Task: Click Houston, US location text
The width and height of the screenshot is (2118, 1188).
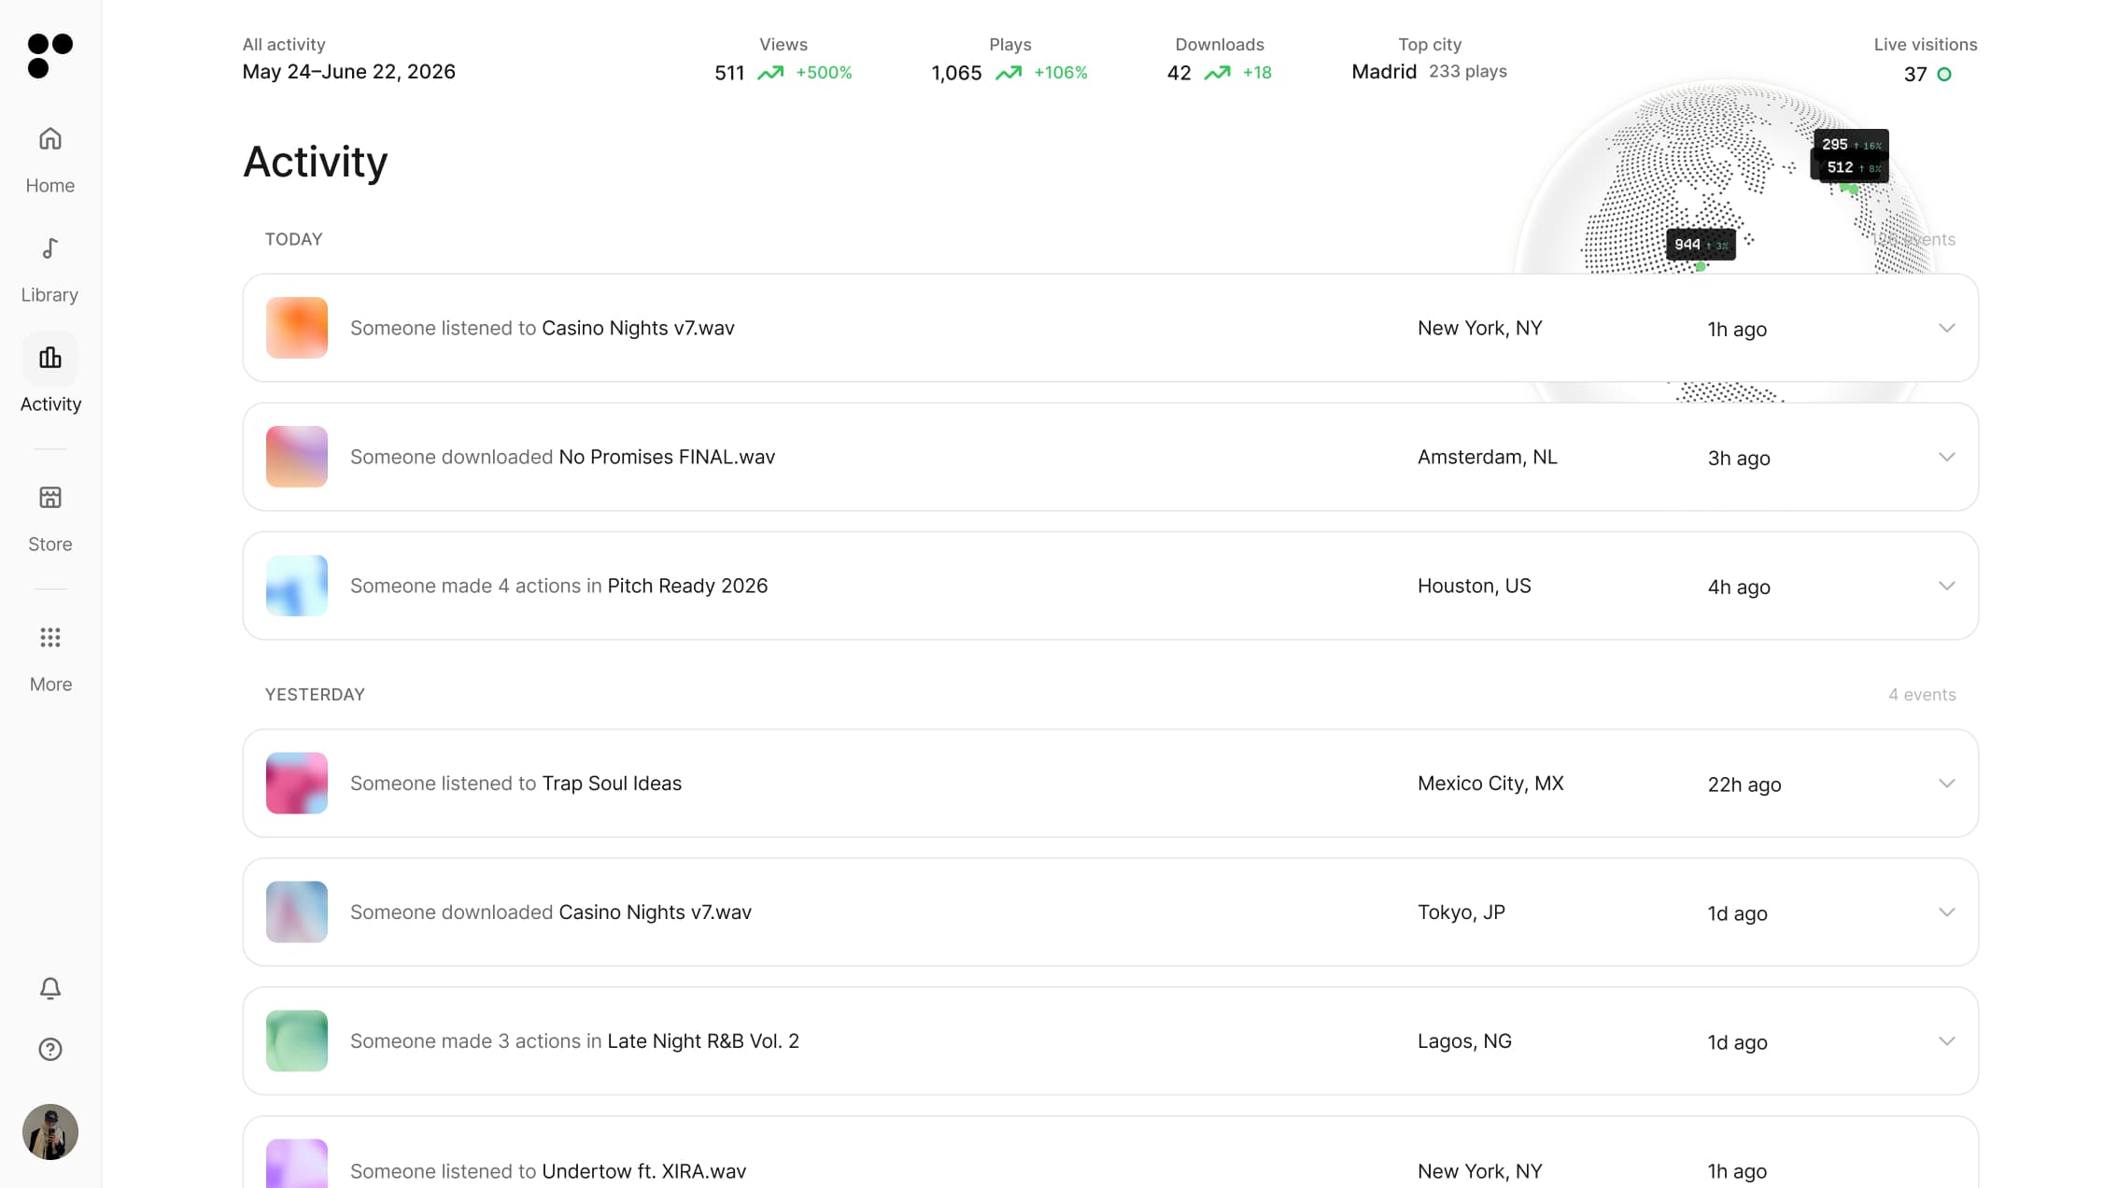Action: pyautogui.click(x=1475, y=586)
